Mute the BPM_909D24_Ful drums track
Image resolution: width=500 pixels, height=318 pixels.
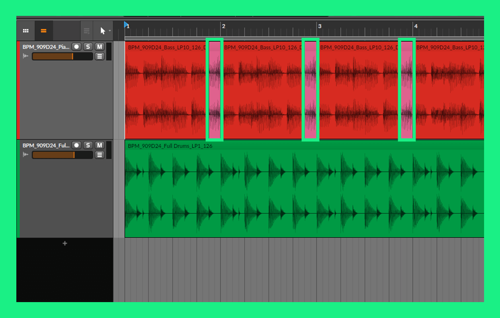point(100,145)
